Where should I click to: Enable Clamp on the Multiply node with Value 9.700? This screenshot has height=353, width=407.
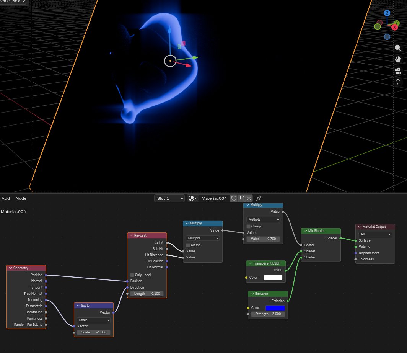248,226
